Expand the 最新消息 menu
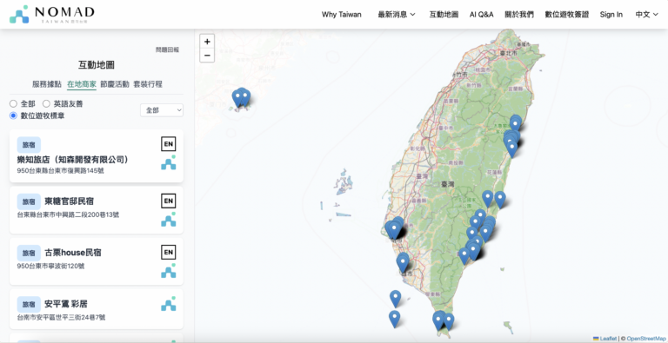668x343 pixels. tap(397, 15)
